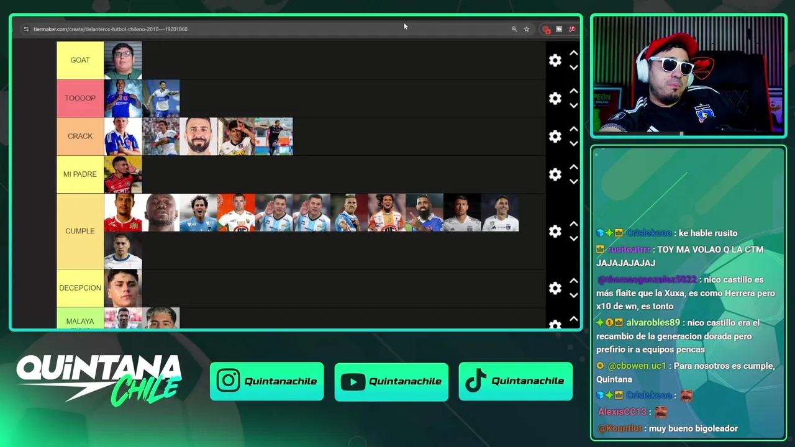795x447 pixels.
Task: Click the red flag extension icon
Action: pyautogui.click(x=572, y=29)
